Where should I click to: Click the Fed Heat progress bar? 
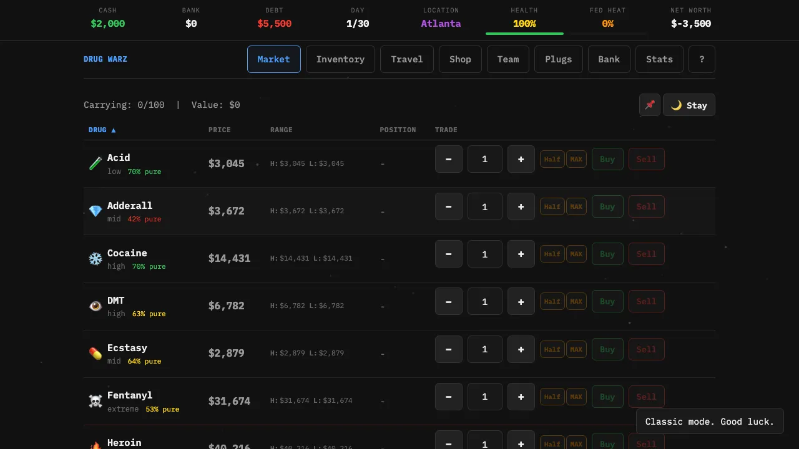(608, 33)
